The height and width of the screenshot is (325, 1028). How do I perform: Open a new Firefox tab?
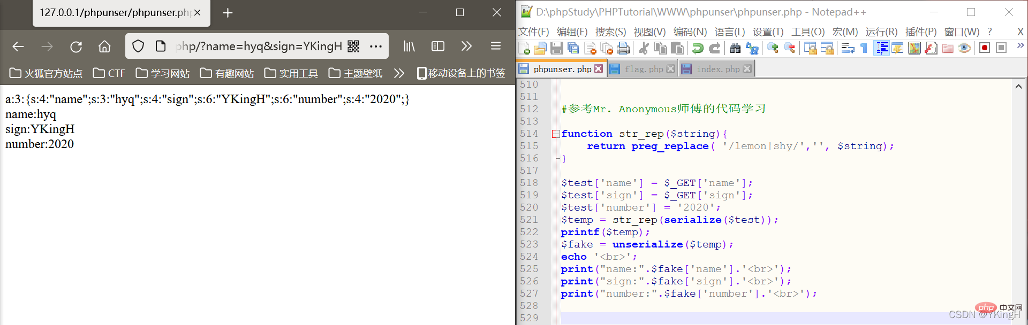tap(228, 13)
